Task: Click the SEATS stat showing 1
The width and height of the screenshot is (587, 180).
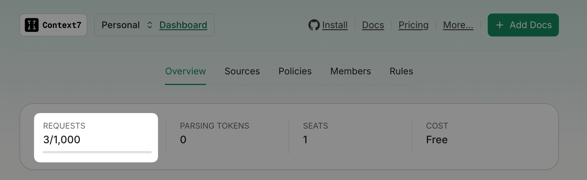Action: pyautogui.click(x=316, y=133)
